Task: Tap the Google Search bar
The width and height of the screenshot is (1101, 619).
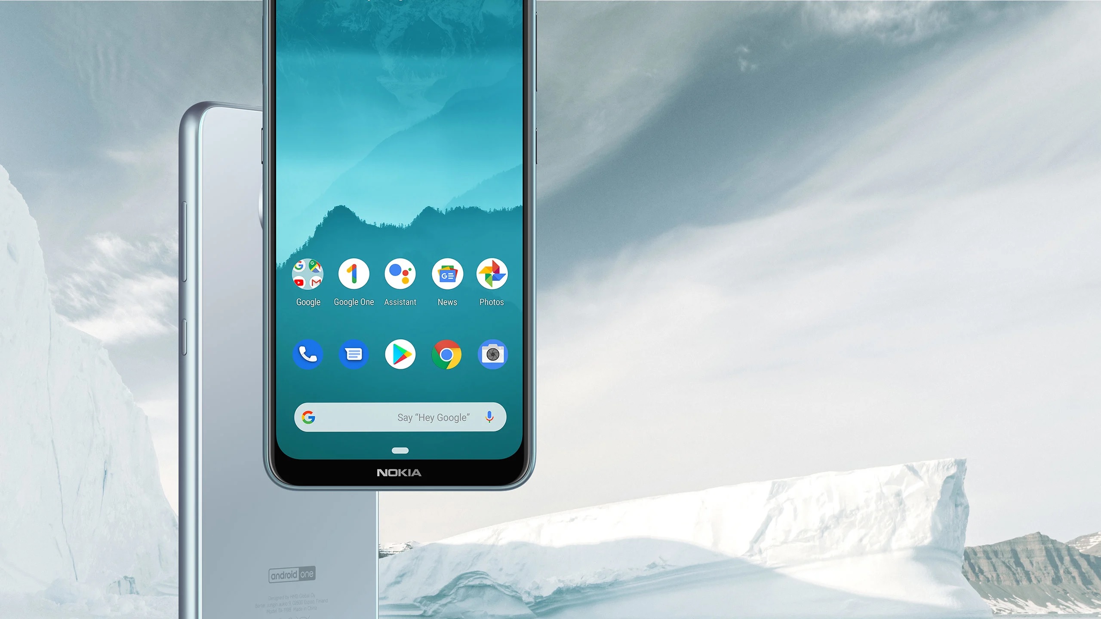Action: coord(399,417)
